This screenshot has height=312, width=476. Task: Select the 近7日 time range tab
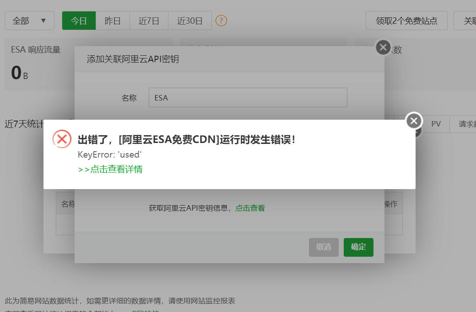(149, 21)
